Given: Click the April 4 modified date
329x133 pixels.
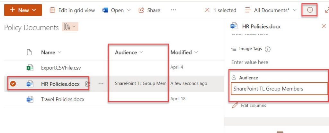Looking at the screenshot, I should tap(177, 67).
